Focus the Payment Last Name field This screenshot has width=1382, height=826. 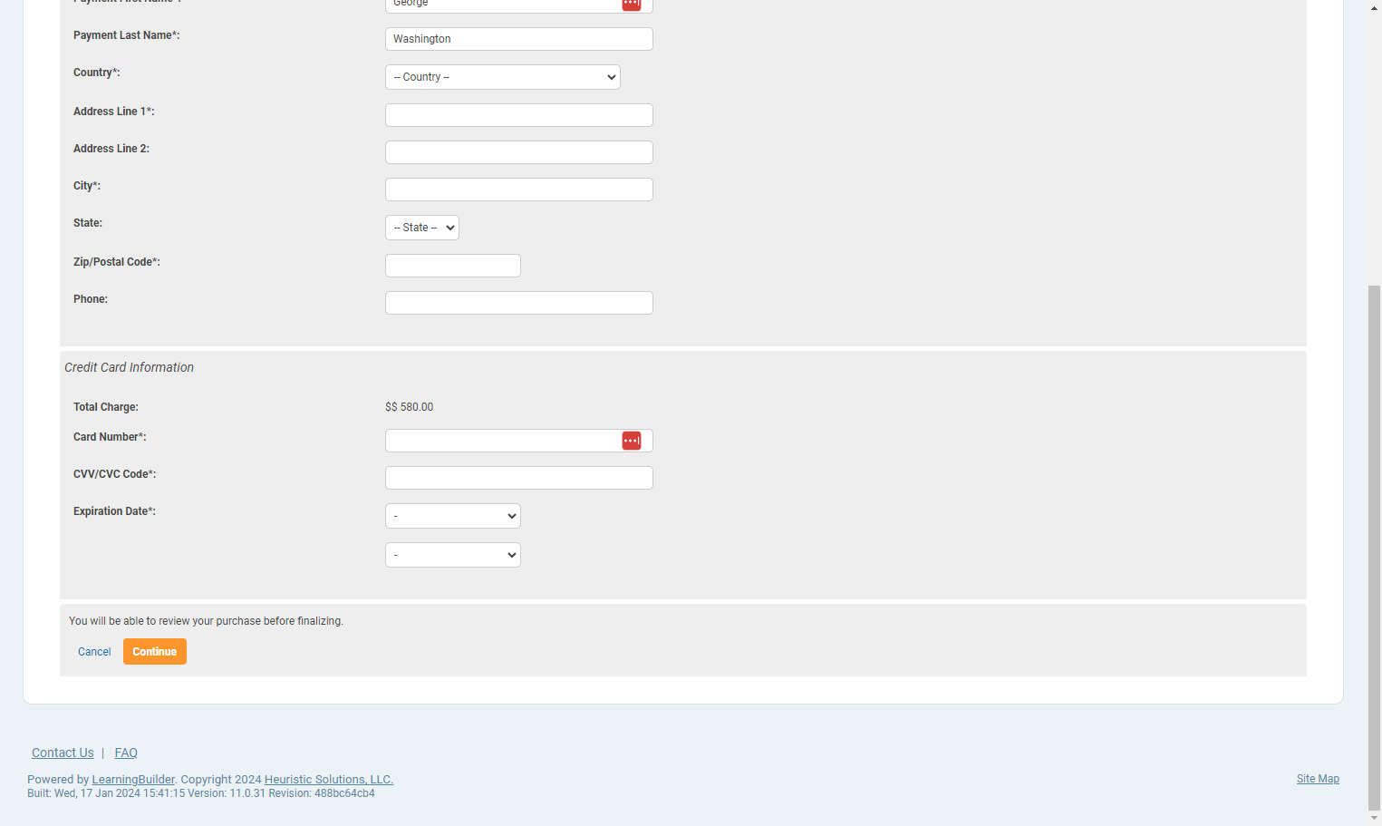[x=519, y=39]
